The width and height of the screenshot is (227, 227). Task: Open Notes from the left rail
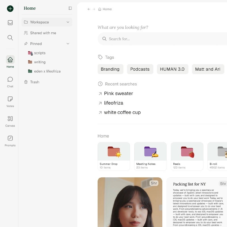point(10,102)
